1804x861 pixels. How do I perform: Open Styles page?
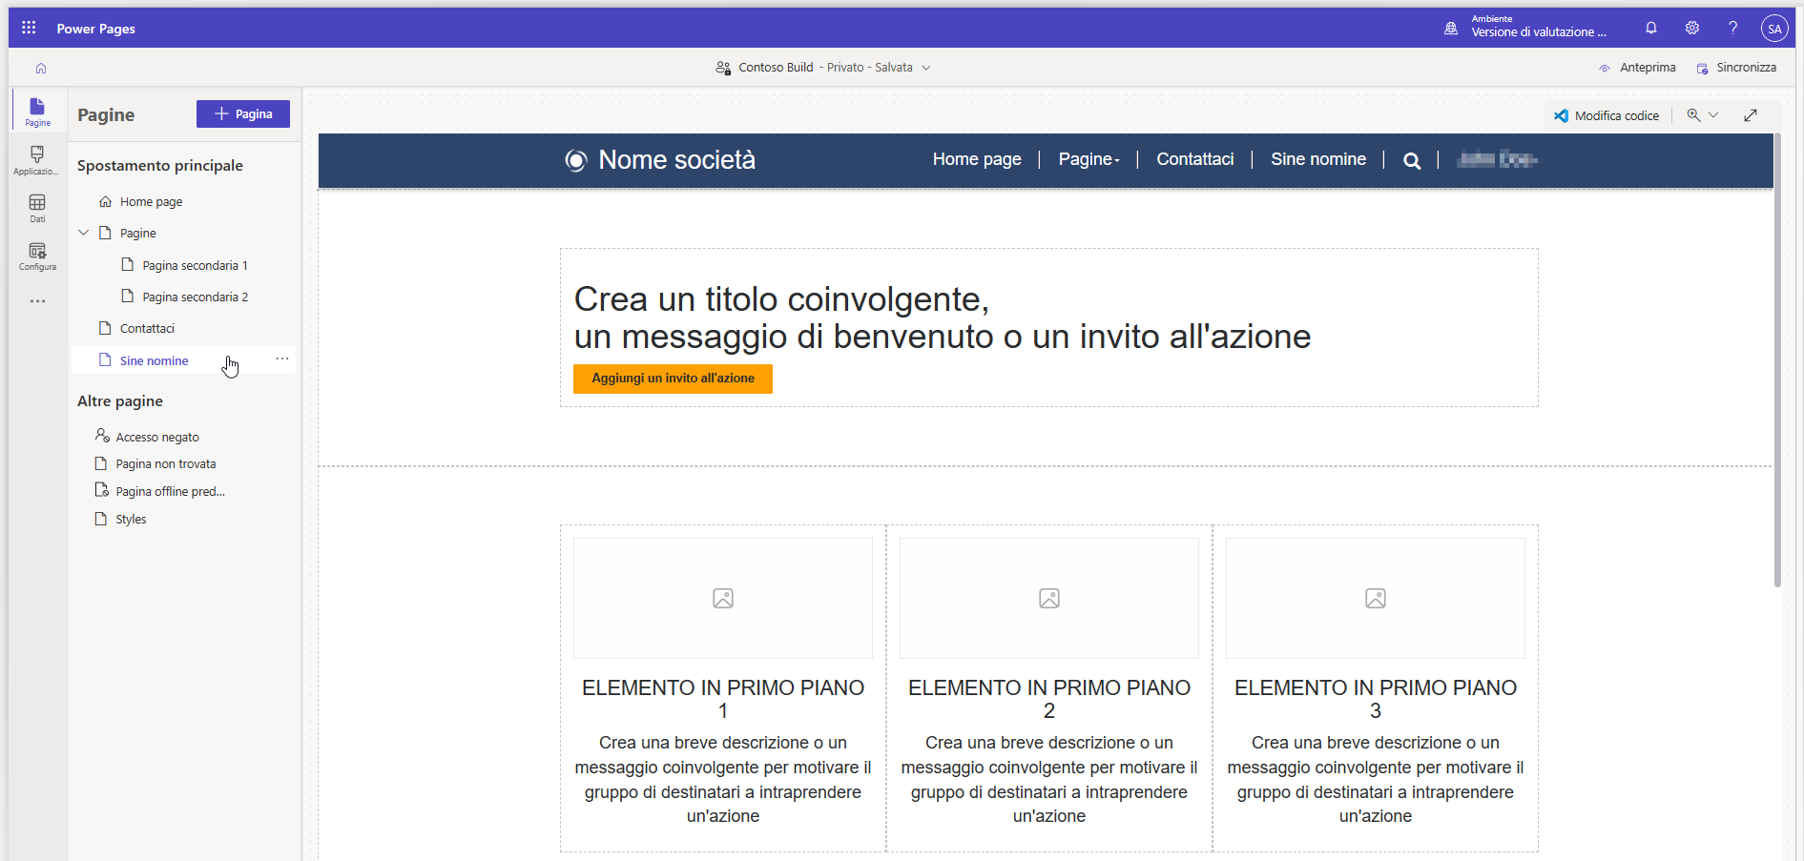(131, 520)
